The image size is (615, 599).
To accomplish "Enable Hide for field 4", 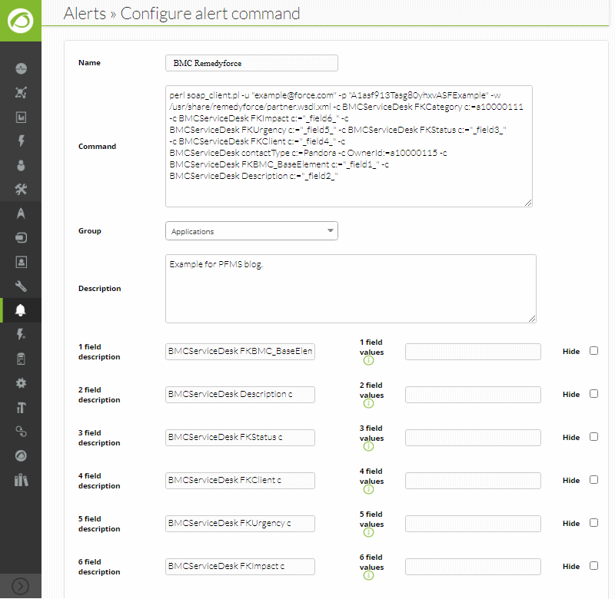I will (593, 480).
